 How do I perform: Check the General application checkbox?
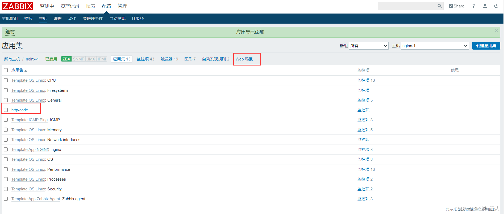click(x=6, y=100)
